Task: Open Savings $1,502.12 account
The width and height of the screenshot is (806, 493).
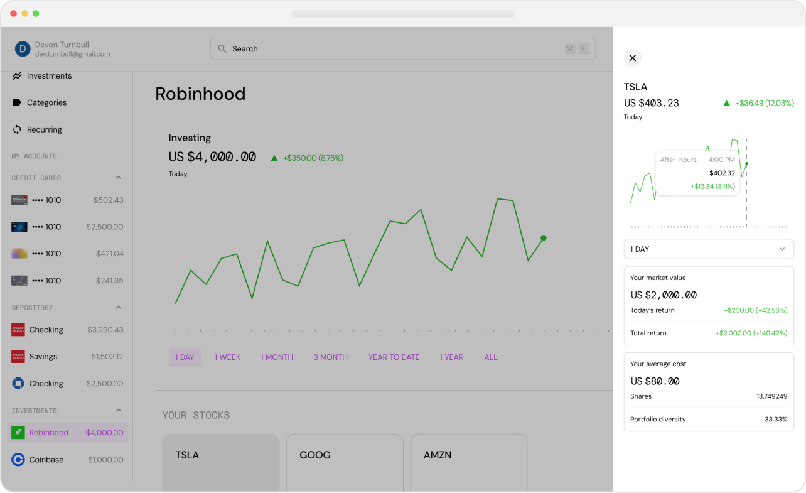Action: click(67, 357)
